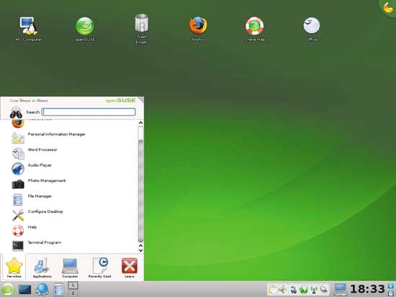The image size is (396, 297).
Task: Switch to virtual desktop 1
Action: tap(73, 285)
